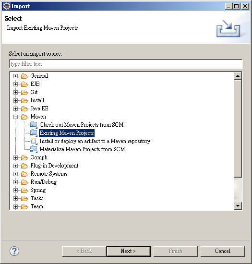Click the Existing Maven Projects icon

coord(34,133)
